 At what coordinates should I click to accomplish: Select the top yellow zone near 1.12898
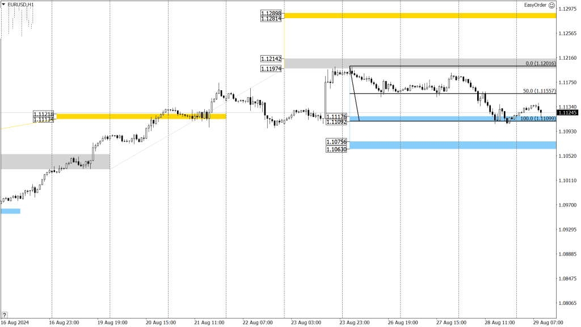click(x=420, y=15)
